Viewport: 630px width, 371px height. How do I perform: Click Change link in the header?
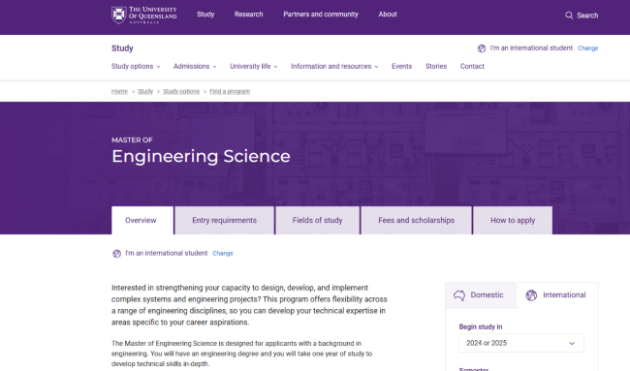(587, 48)
